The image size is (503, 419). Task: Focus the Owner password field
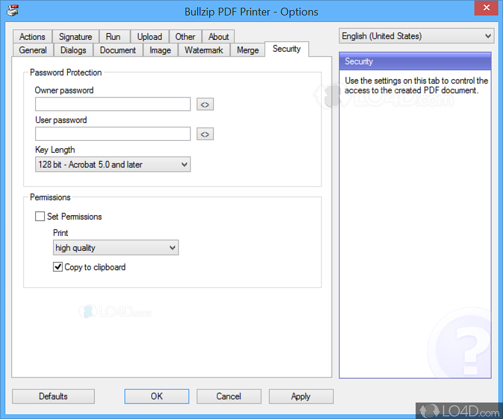[113, 105]
